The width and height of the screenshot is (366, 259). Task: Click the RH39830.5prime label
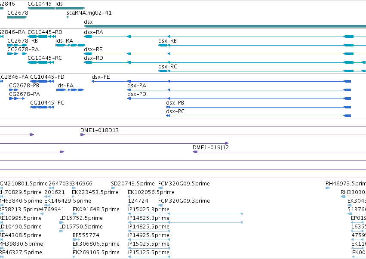[x=21, y=244]
